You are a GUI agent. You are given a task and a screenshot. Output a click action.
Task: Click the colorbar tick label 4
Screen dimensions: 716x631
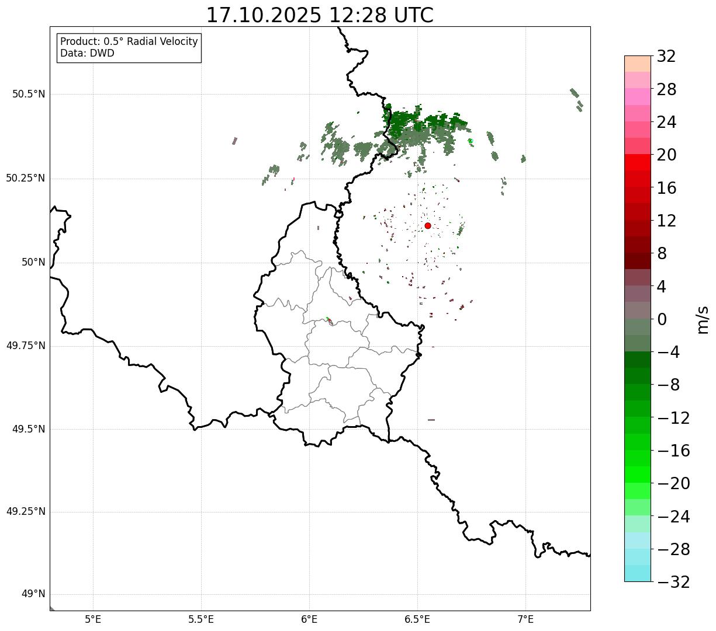(x=662, y=287)
